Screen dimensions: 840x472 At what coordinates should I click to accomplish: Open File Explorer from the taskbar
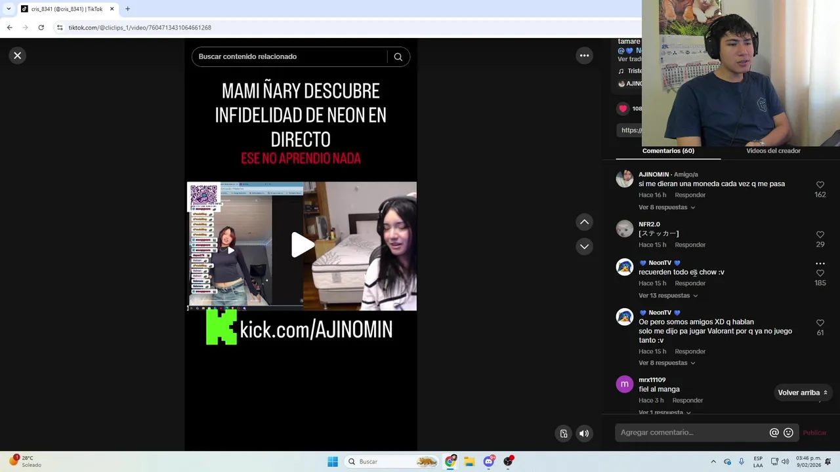tap(469, 462)
